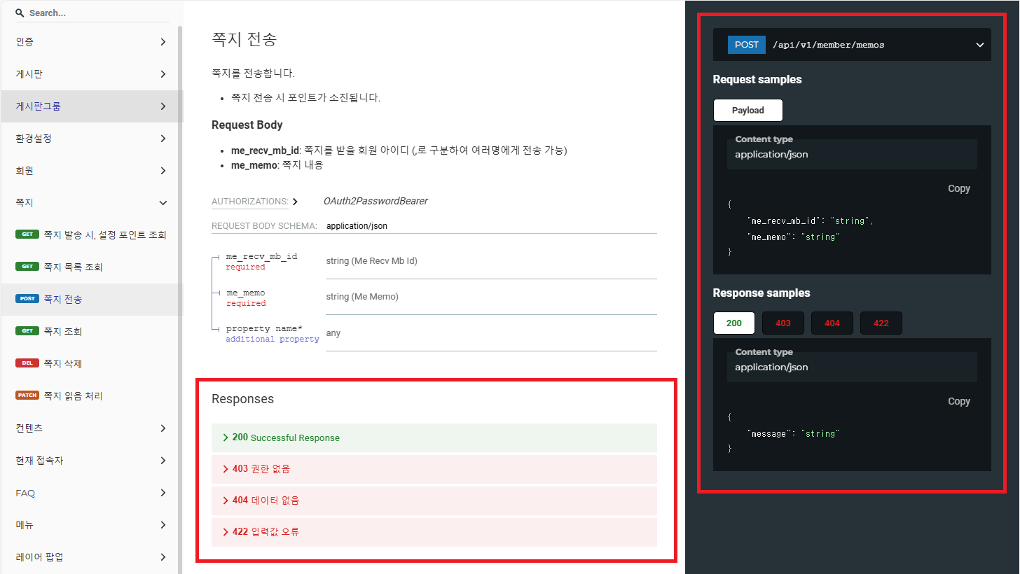Open the PATCH 쪽지 읽음 처리 endpoint

point(73,395)
